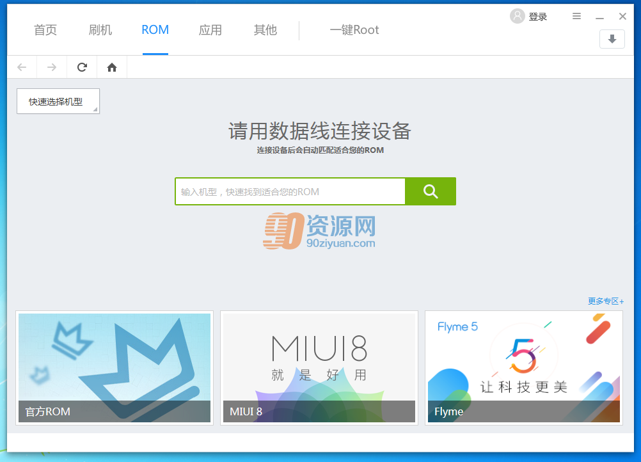The image size is (641, 462).
Task: Open the Flyme thumbnail card
Action: pyautogui.click(x=524, y=368)
